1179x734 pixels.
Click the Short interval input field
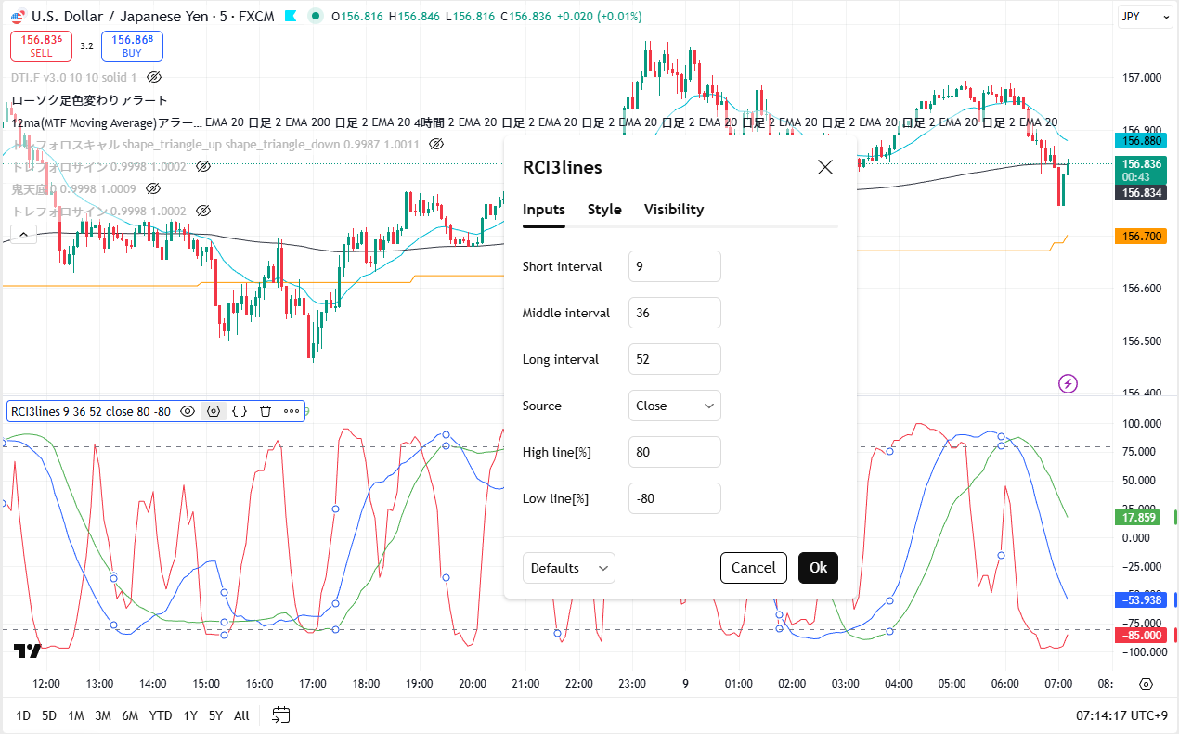click(674, 266)
